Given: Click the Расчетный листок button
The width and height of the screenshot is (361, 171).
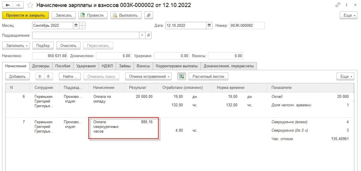Looking at the screenshot, I should pyautogui.click(x=208, y=76).
